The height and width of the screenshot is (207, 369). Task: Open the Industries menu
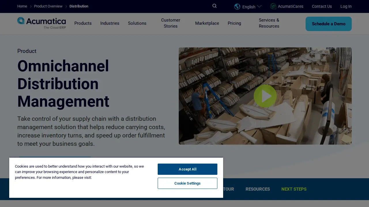pyautogui.click(x=110, y=23)
